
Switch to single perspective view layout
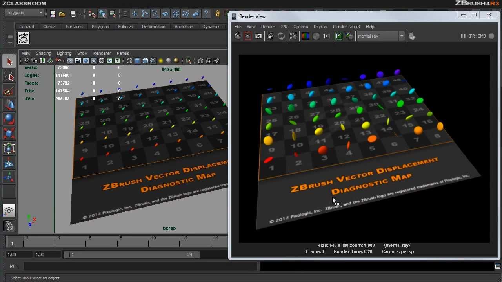tap(9, 211)
